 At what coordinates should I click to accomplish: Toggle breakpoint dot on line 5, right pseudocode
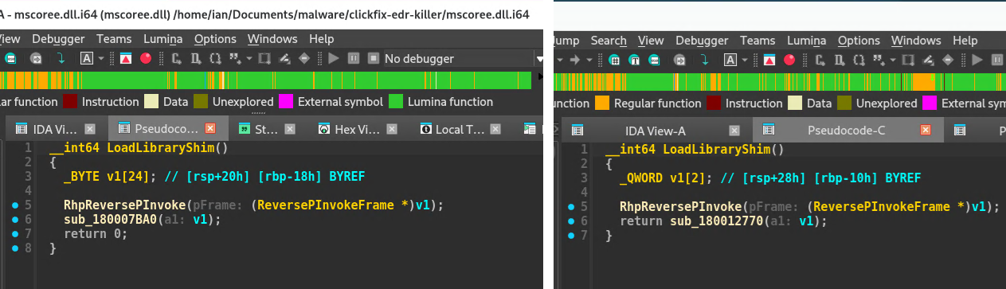[572, 207]
